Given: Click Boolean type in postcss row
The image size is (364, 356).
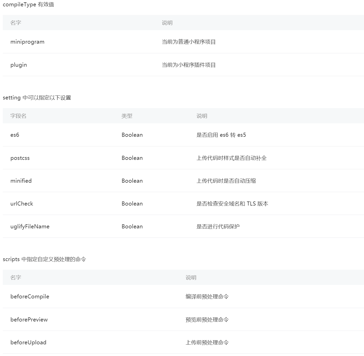Looking at the screenshot, I should [x=132, y=158].
